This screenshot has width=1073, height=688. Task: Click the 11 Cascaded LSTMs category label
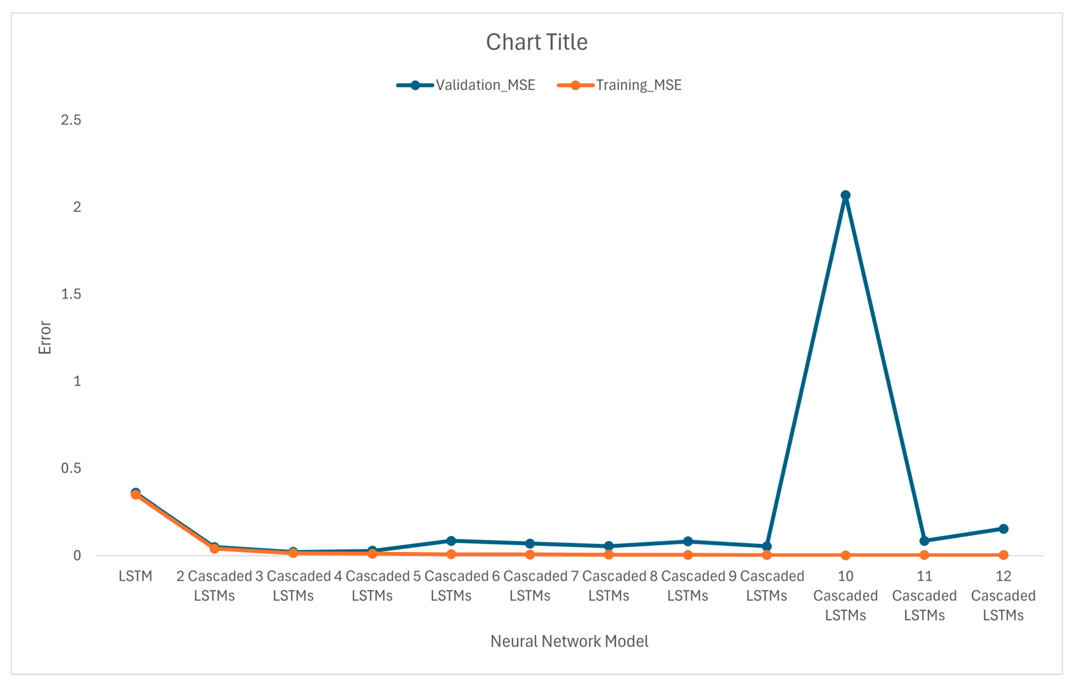[924, 595]
